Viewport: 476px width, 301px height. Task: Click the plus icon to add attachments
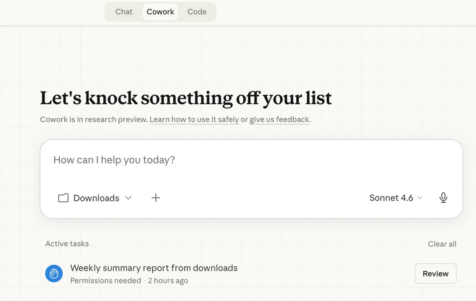point(156,198)
